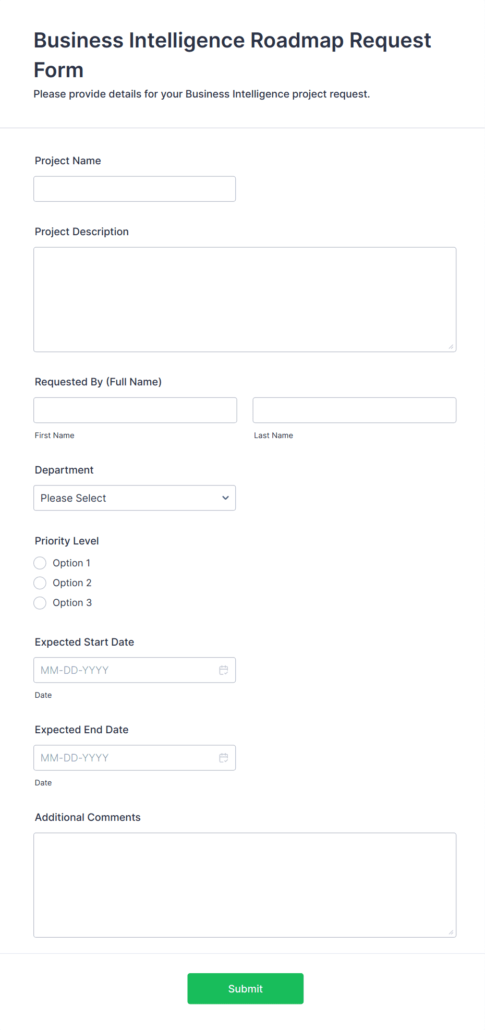Click the Project Name label
Image resolution: width=485 pixels, height=1030 pixels.
pos(68,161)
